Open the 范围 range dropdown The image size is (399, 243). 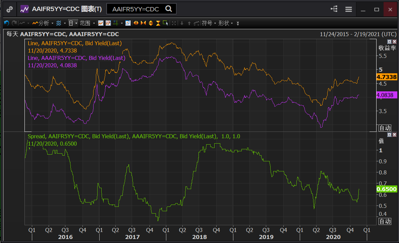point(87,23)
